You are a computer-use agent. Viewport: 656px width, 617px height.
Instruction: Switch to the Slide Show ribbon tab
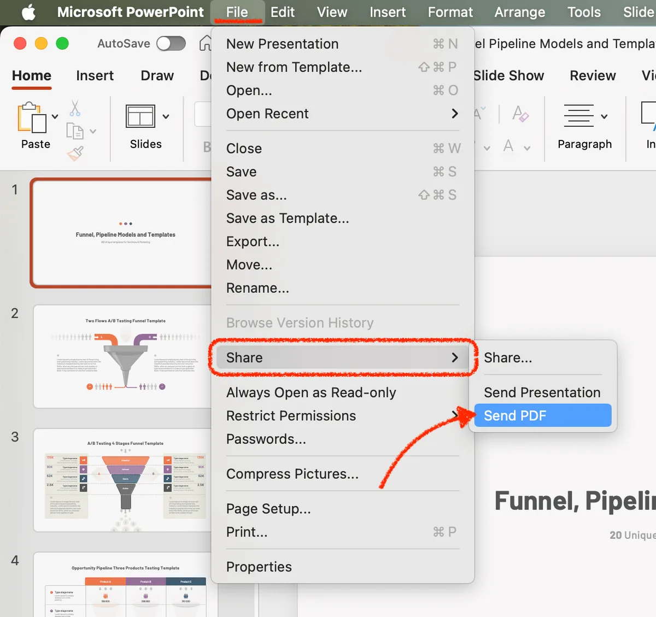click(508, 75)
